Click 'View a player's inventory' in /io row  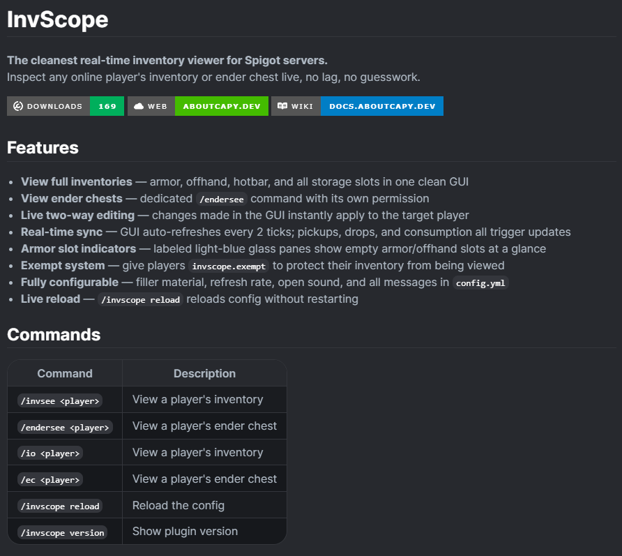[x=197, y=453]
